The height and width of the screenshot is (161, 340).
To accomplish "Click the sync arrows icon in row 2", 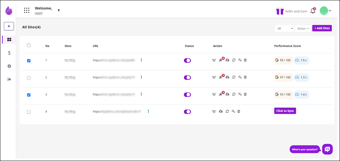I will (x=234, y=77).
